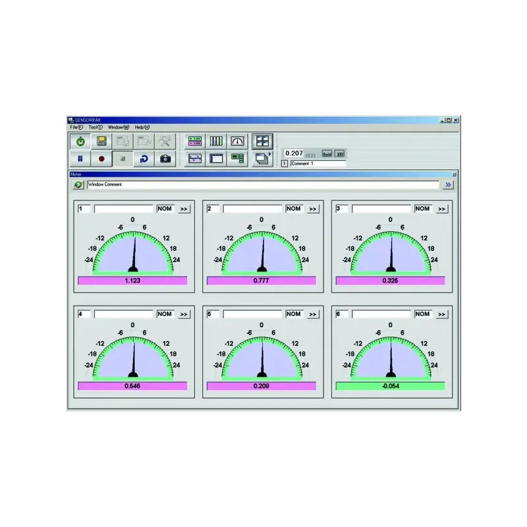527x527 pixels.
Task: Switch to the analog meter view icon
Action: (x=238, y=141)
